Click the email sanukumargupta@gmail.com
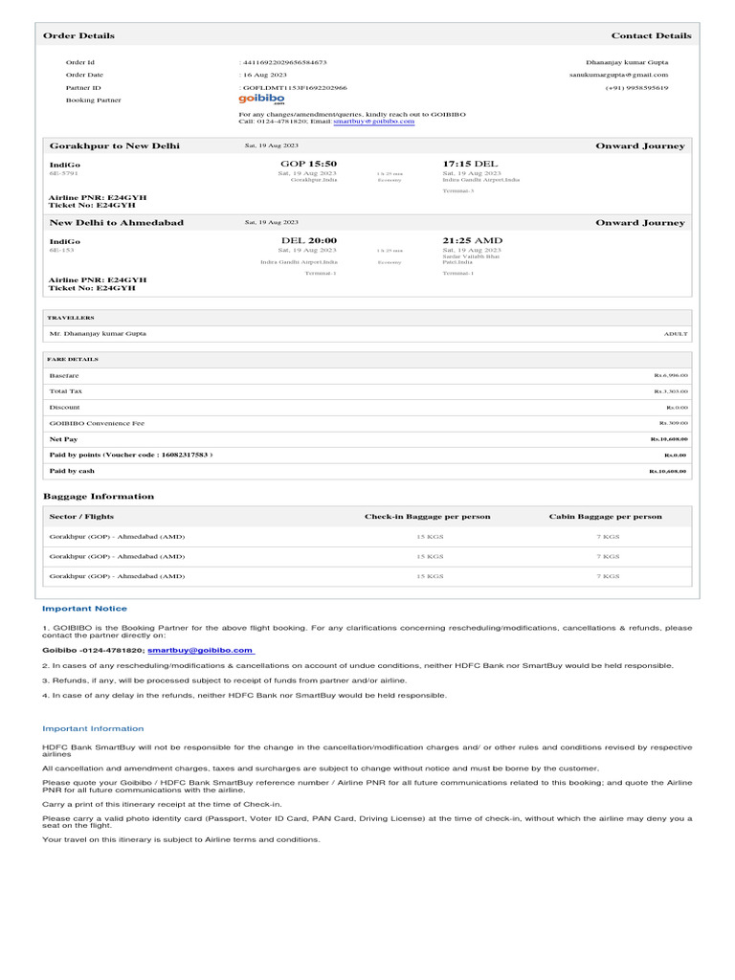Image resolution: width=735 pixels, height=980 pixels. (618, 75)
